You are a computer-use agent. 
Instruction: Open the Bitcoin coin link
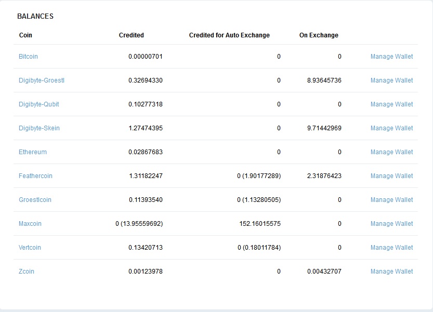tap(28, 56)
